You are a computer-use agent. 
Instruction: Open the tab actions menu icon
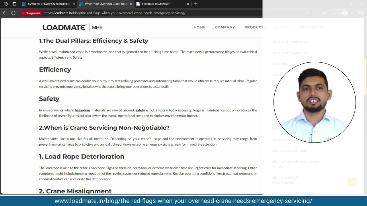pyautogui.click(x=14, y=4)
